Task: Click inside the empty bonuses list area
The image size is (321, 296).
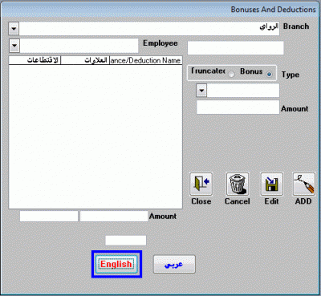Action: tap(95, 136)
